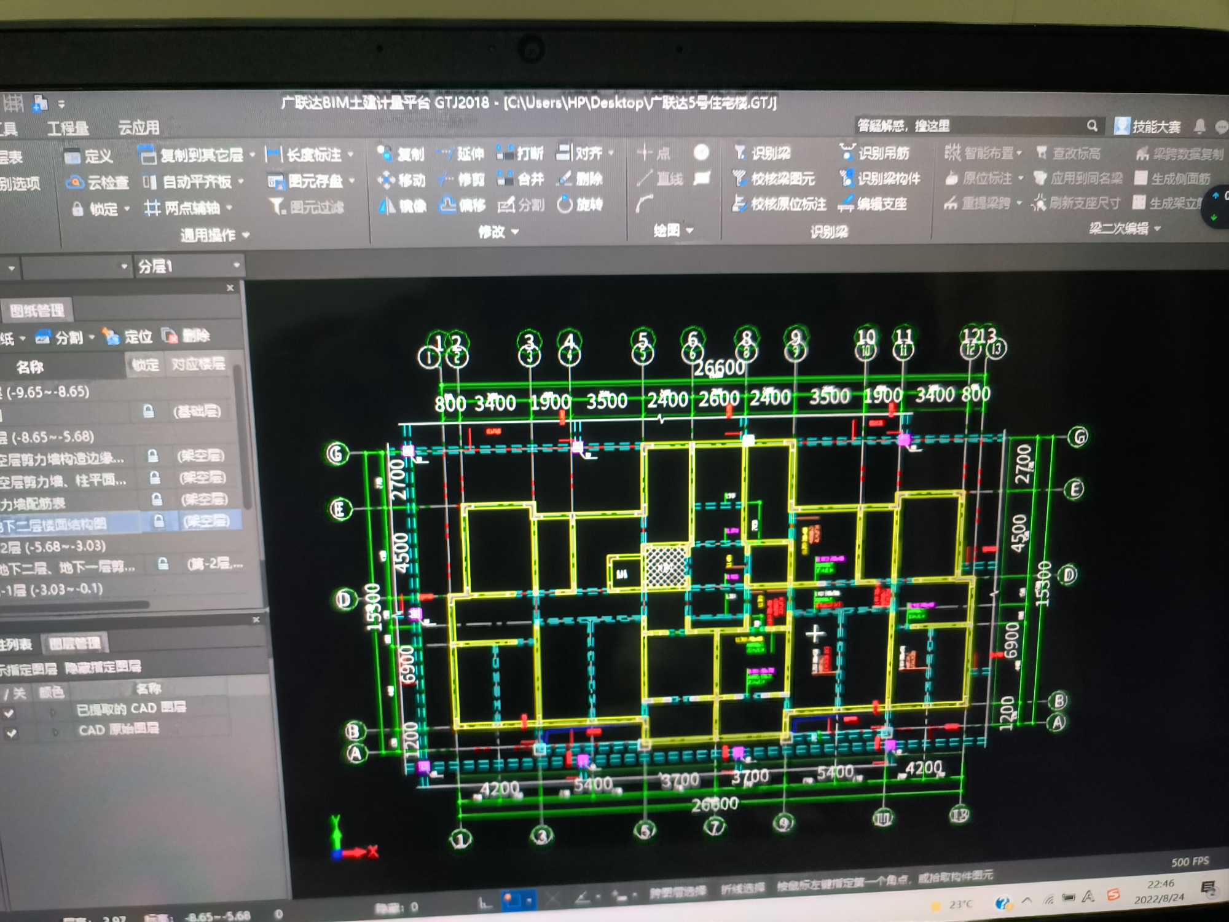
Task: Switch to 图纸管理 tab
Action: pyautogui.click(x=37, y=311)
